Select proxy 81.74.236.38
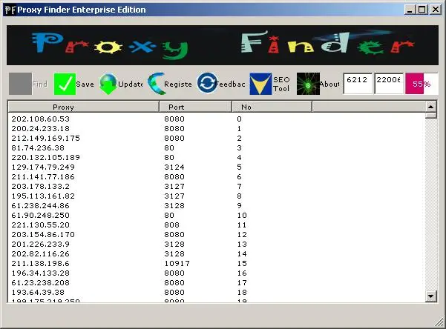Image resolution: width=446 pixels, height=329 pixels. point(38,147)
